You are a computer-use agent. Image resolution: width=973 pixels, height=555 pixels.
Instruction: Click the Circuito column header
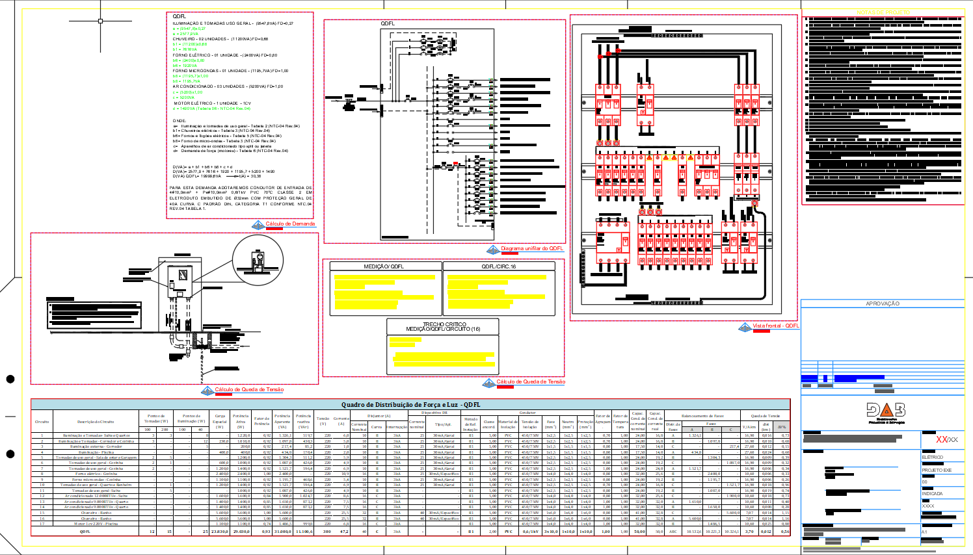point(42,421)
